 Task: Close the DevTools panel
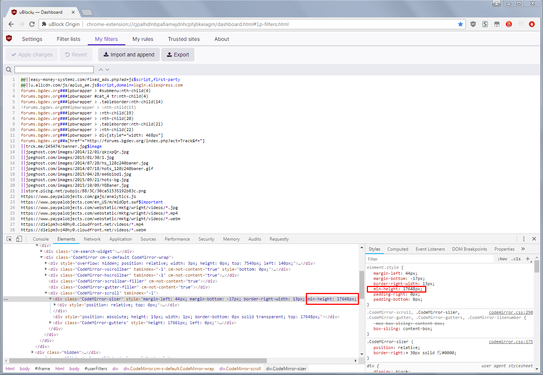point(534,239)
